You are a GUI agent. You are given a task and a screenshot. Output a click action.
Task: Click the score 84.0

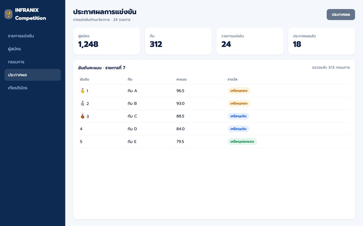point(180,129)
